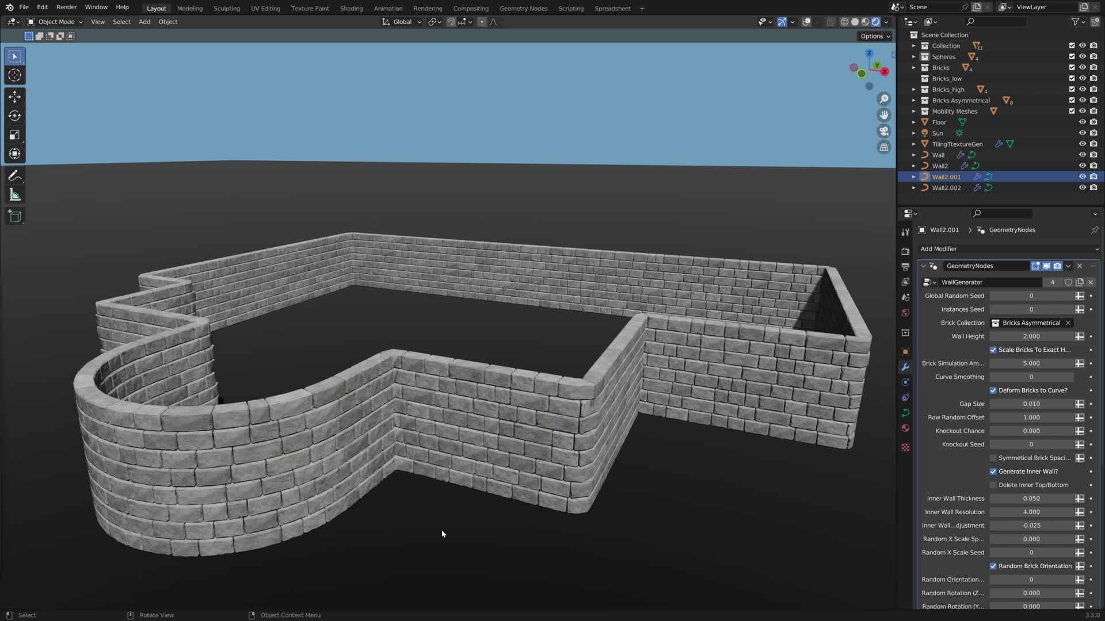Toggle Generate Inner Wall checkbox
The image size is (1105, 621).
(993, 471)
